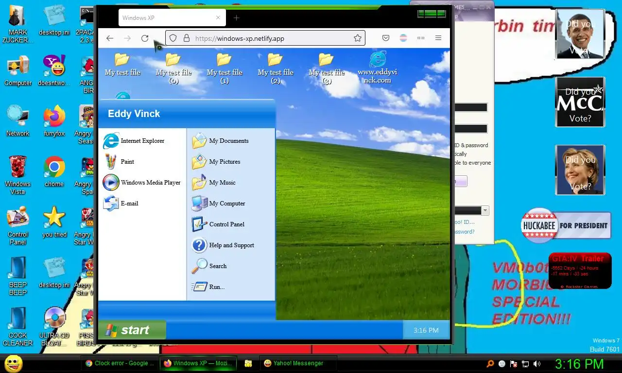Click the green XP start button
622x373 pixels.
(x=132, y=330)
